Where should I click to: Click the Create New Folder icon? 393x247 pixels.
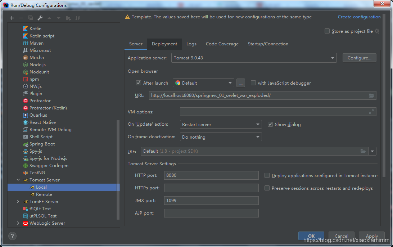coord(68,18)
